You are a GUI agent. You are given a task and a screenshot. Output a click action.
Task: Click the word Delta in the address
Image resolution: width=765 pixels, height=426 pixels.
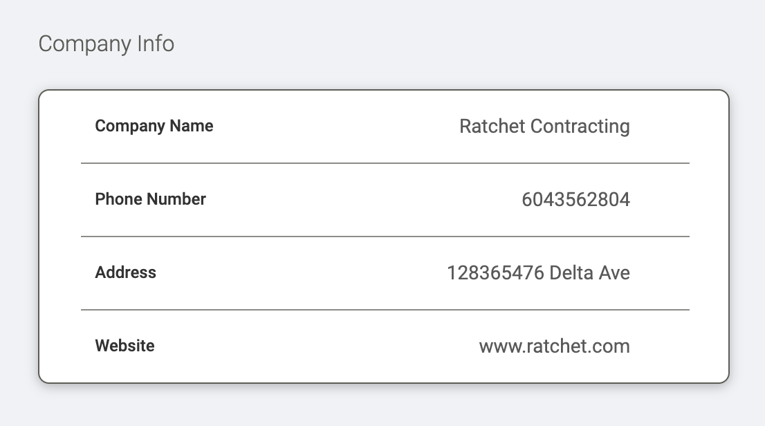(x=571, y=272)
